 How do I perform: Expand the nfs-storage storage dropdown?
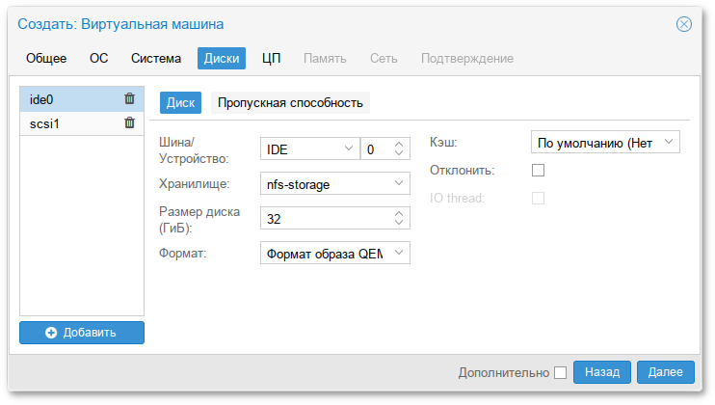tap(399, 183)
